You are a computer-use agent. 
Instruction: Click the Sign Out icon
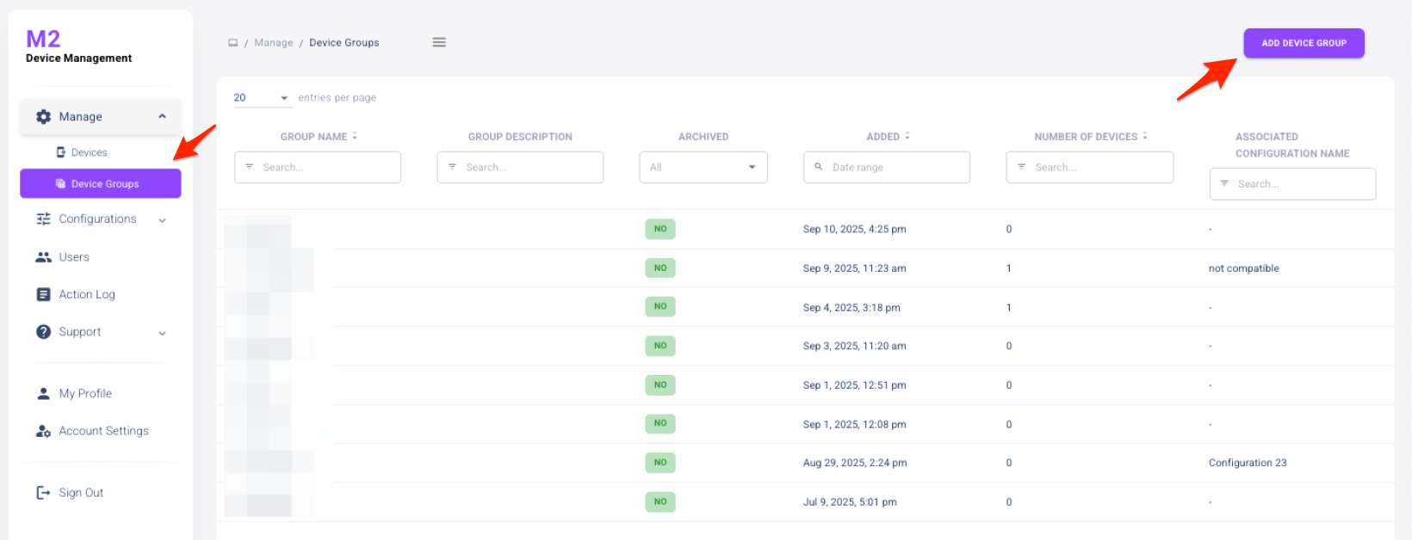coord(43,493)
